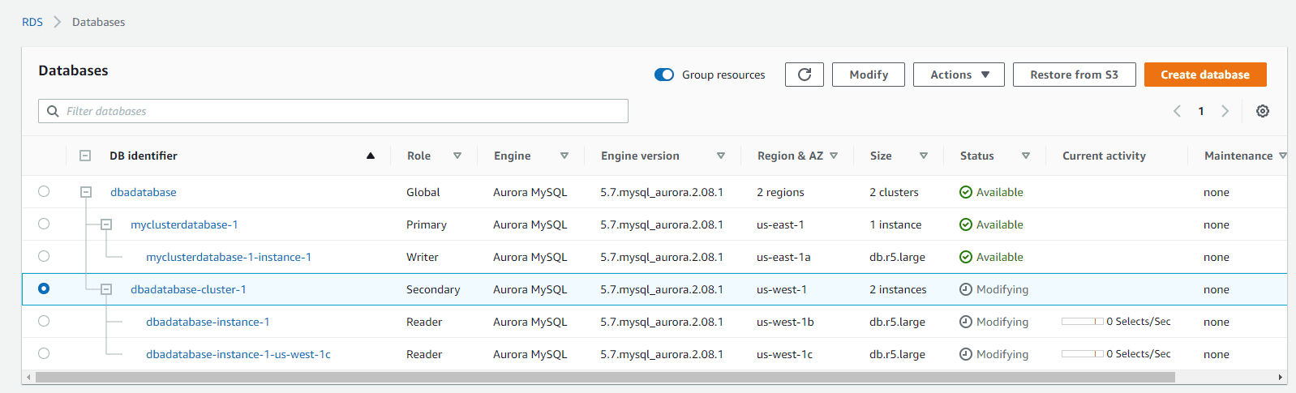Click '2 clusters' size cell
Image resolution: width=1296 pixels, height=393 pixels.
894,192
